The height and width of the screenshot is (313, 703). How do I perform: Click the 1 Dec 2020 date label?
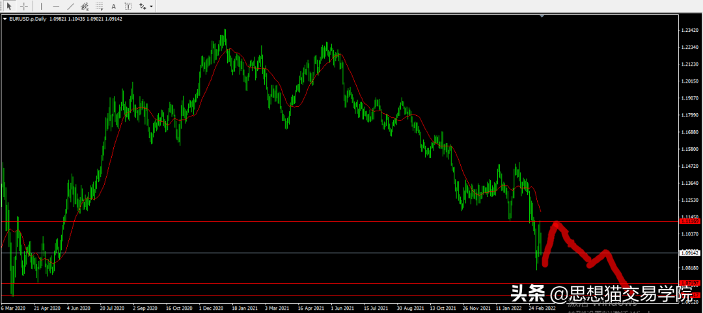point(211,308)
